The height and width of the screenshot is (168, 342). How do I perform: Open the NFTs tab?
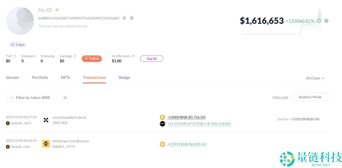(65, 77)
